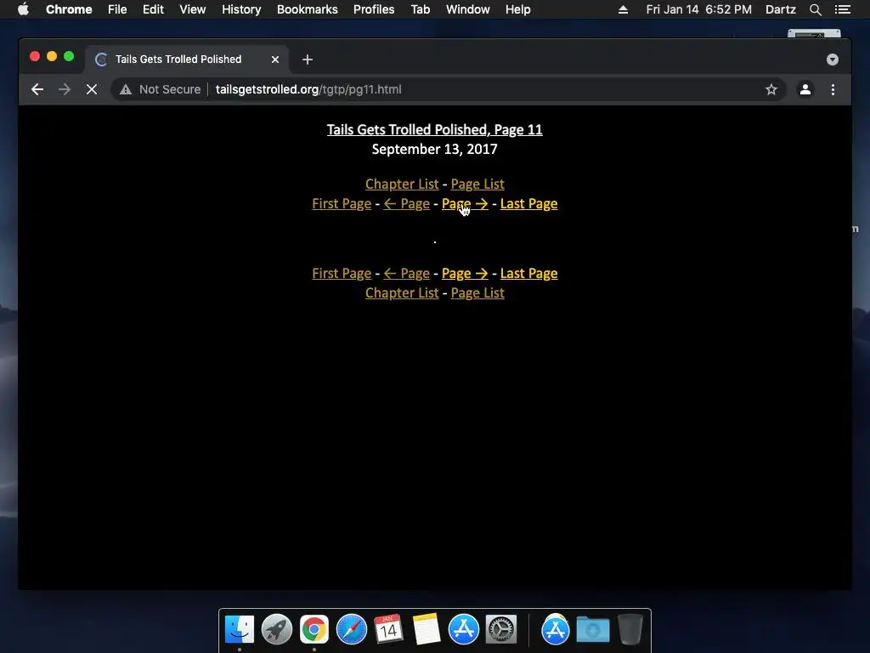
Task: Click the 'September 13, 2017' date text
Action: coord(434,149)
